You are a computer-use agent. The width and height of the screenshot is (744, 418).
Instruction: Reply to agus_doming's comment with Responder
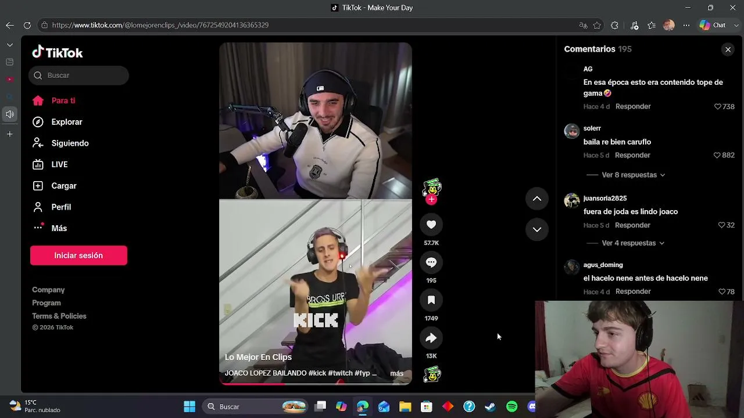point(633,291)
